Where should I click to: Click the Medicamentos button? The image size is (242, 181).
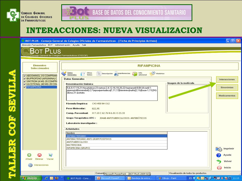(x=227, y=96)
